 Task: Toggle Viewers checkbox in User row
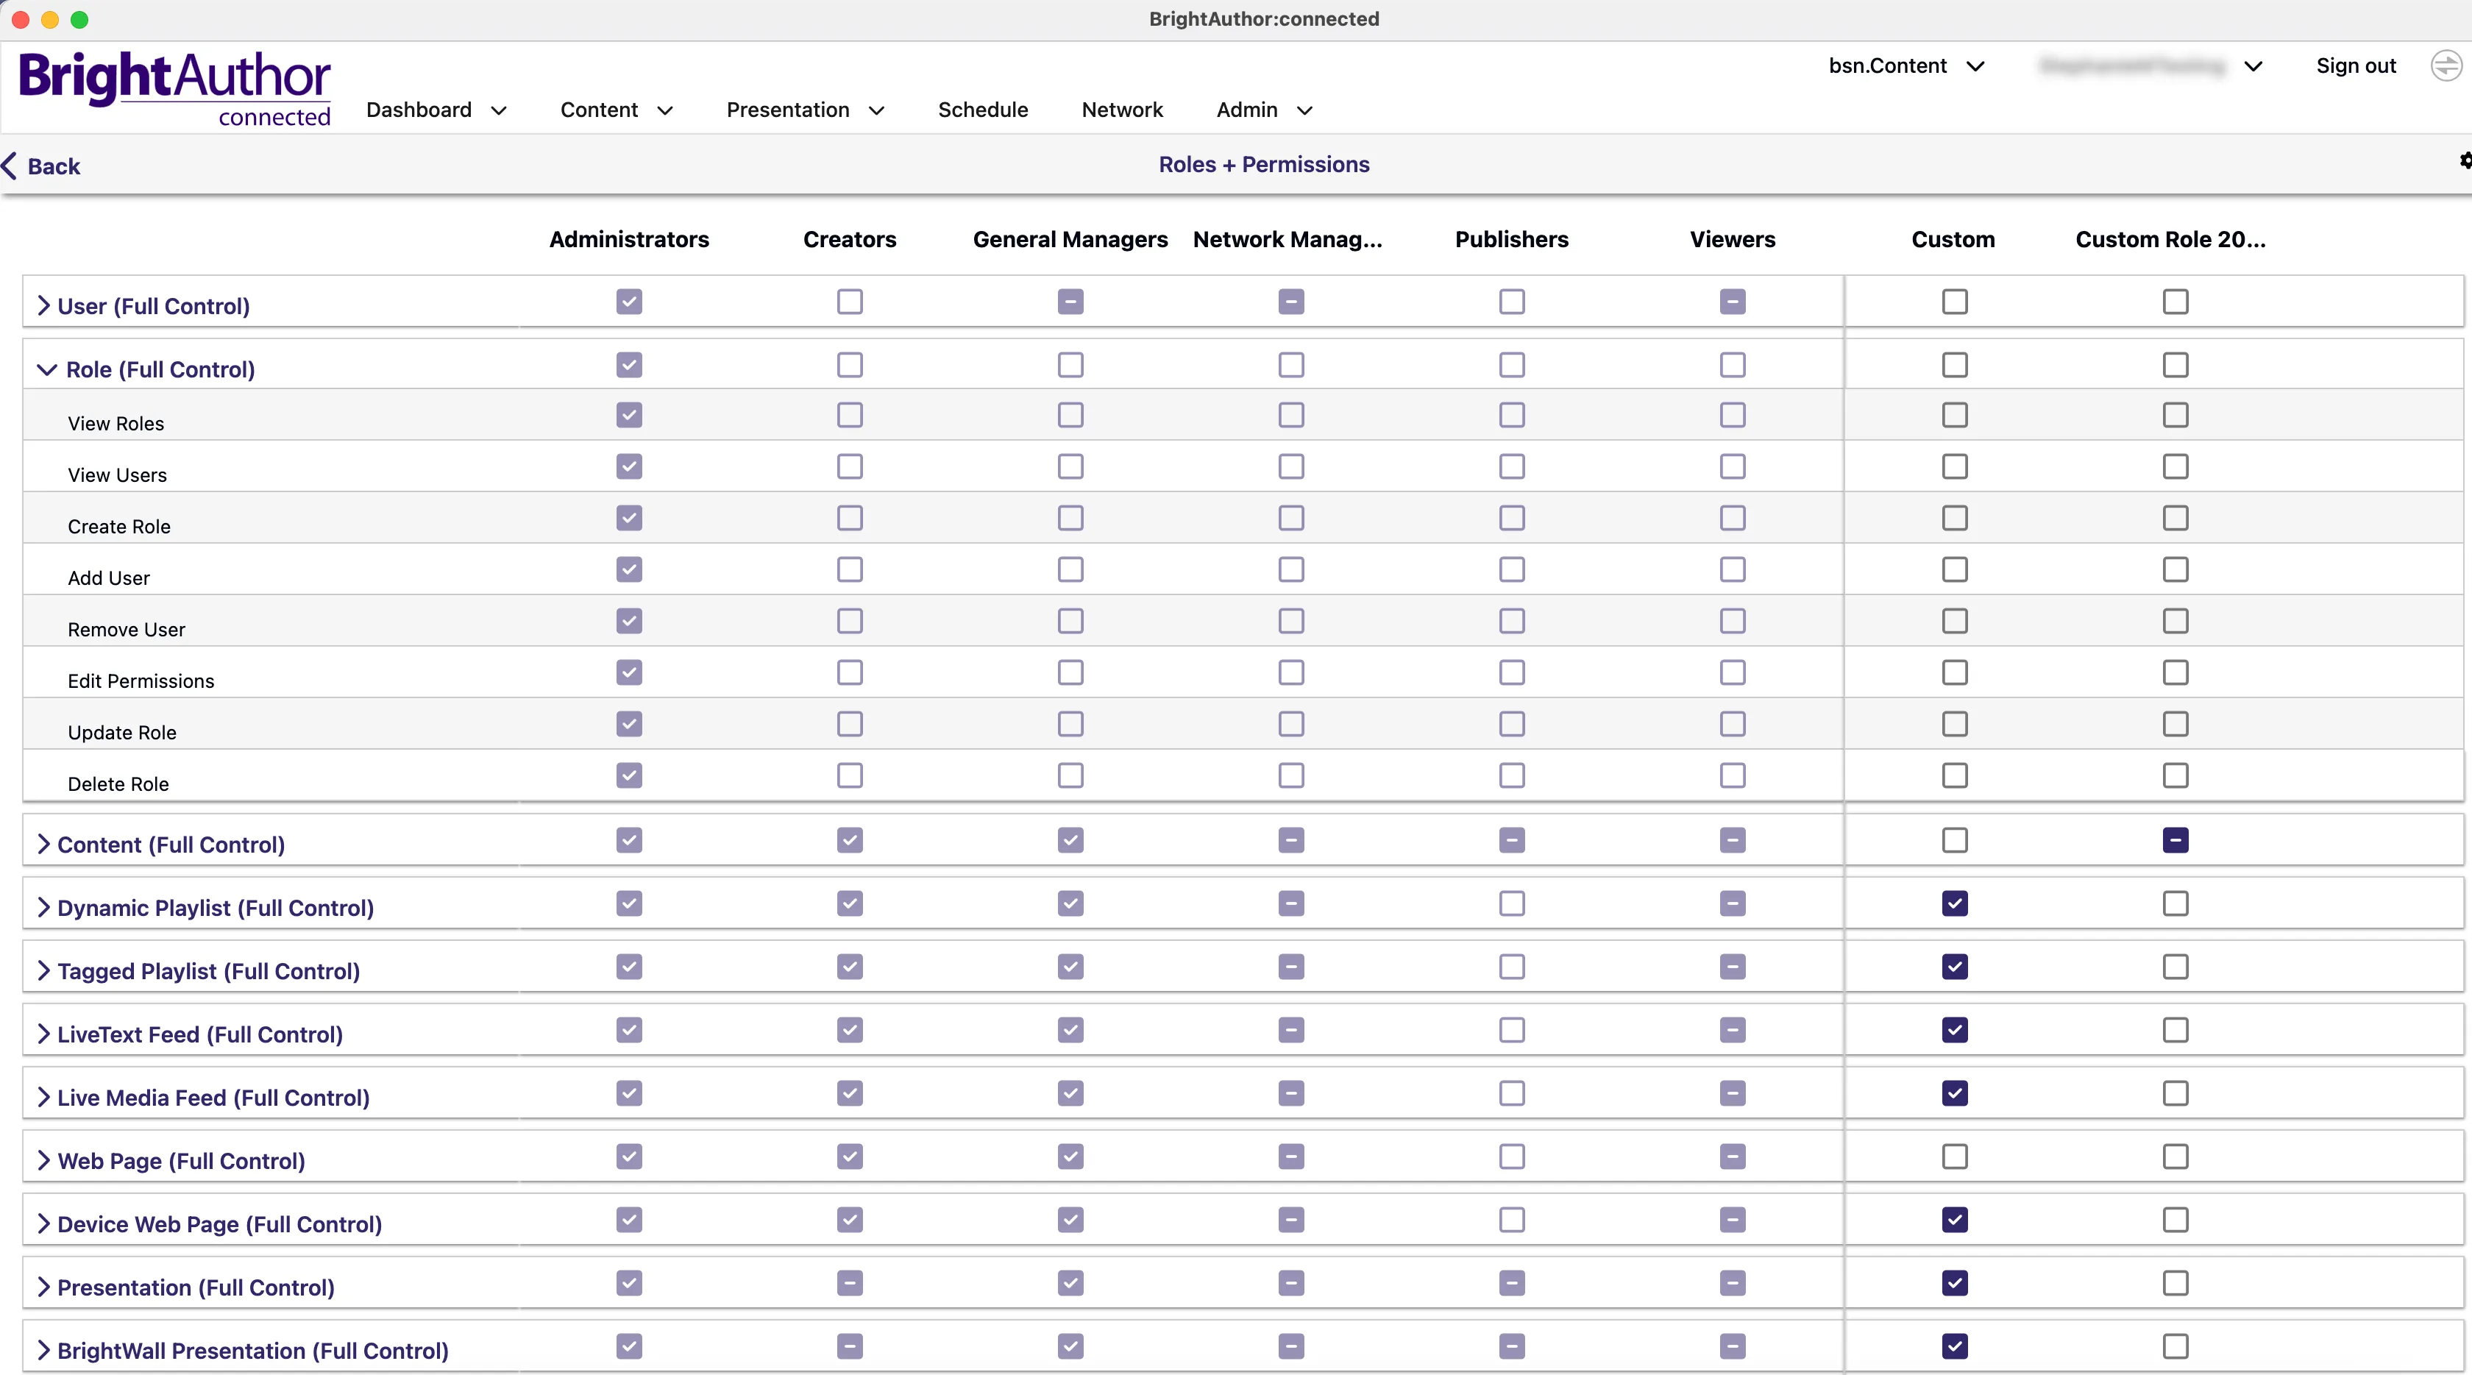(x=1732, y=302)
